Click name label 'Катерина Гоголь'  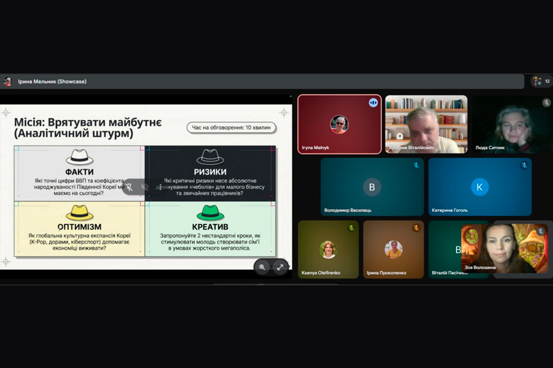click(x=450, y=210)
